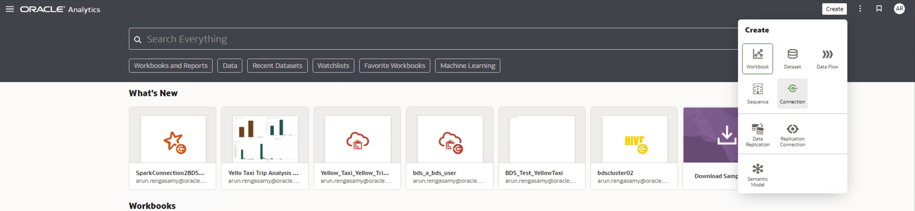Open the BDS_Test_YellowTaxi card

point(542,148)
